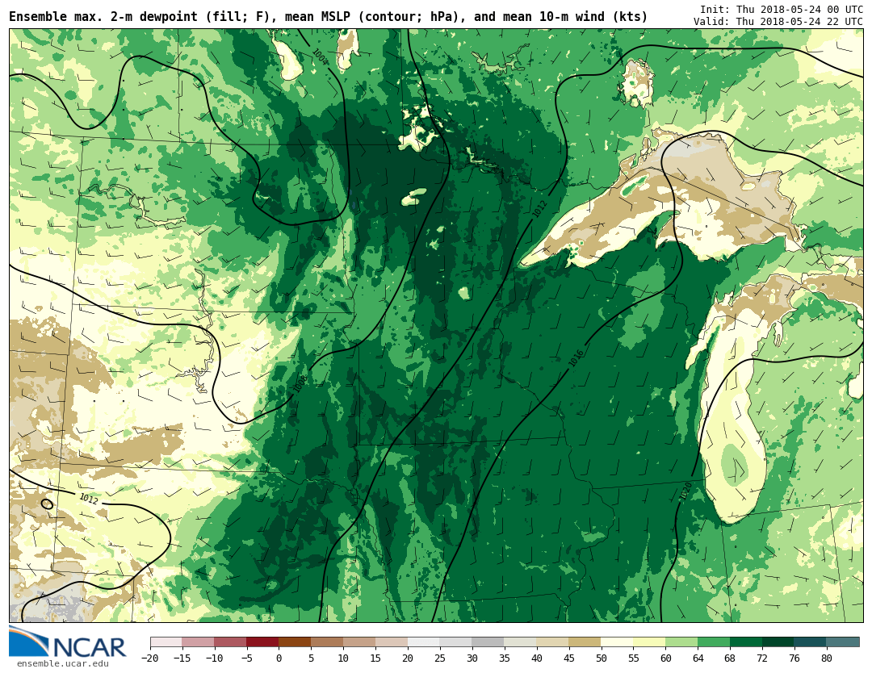Click the 1012 contour label in the lower-left of the map
Viewport: 872px width, 673px height.
(89, 499)
